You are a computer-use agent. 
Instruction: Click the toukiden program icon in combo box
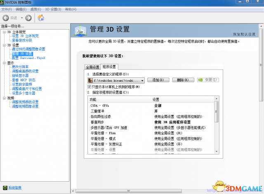(x=90, y=81)
